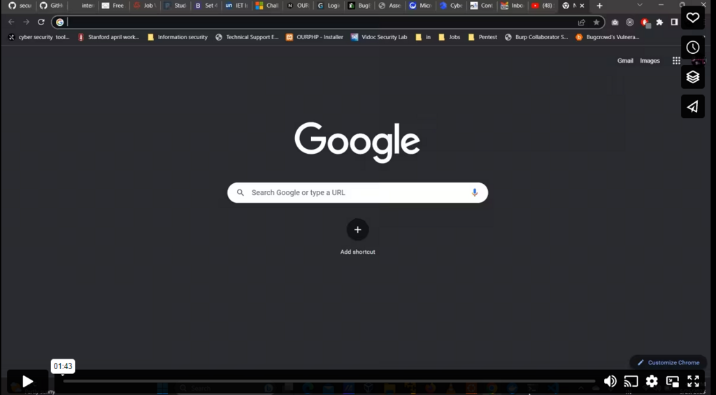Open the 'in' bookmark folder
This screenshot has width=716, height=395.
[x=423, y=37]
